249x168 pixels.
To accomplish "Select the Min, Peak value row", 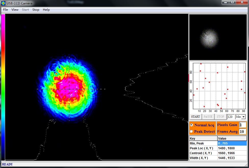I will 218,143.
